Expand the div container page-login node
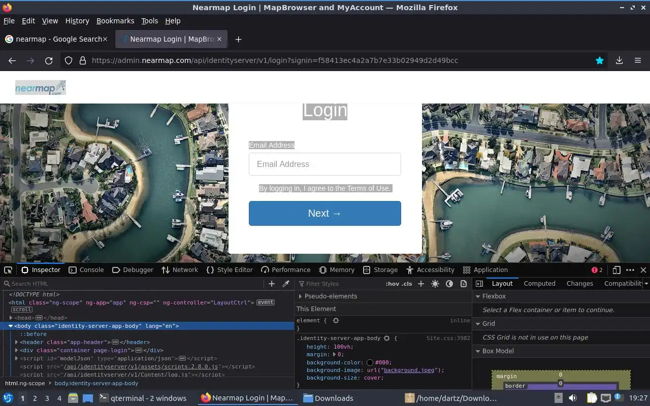 [16, 350]
